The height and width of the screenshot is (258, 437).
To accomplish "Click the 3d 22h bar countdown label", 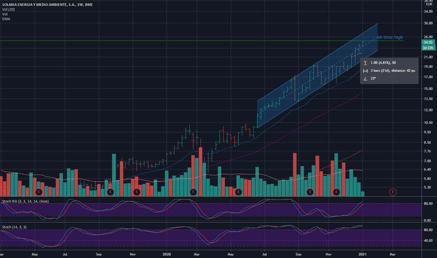I will click(429, 48).
